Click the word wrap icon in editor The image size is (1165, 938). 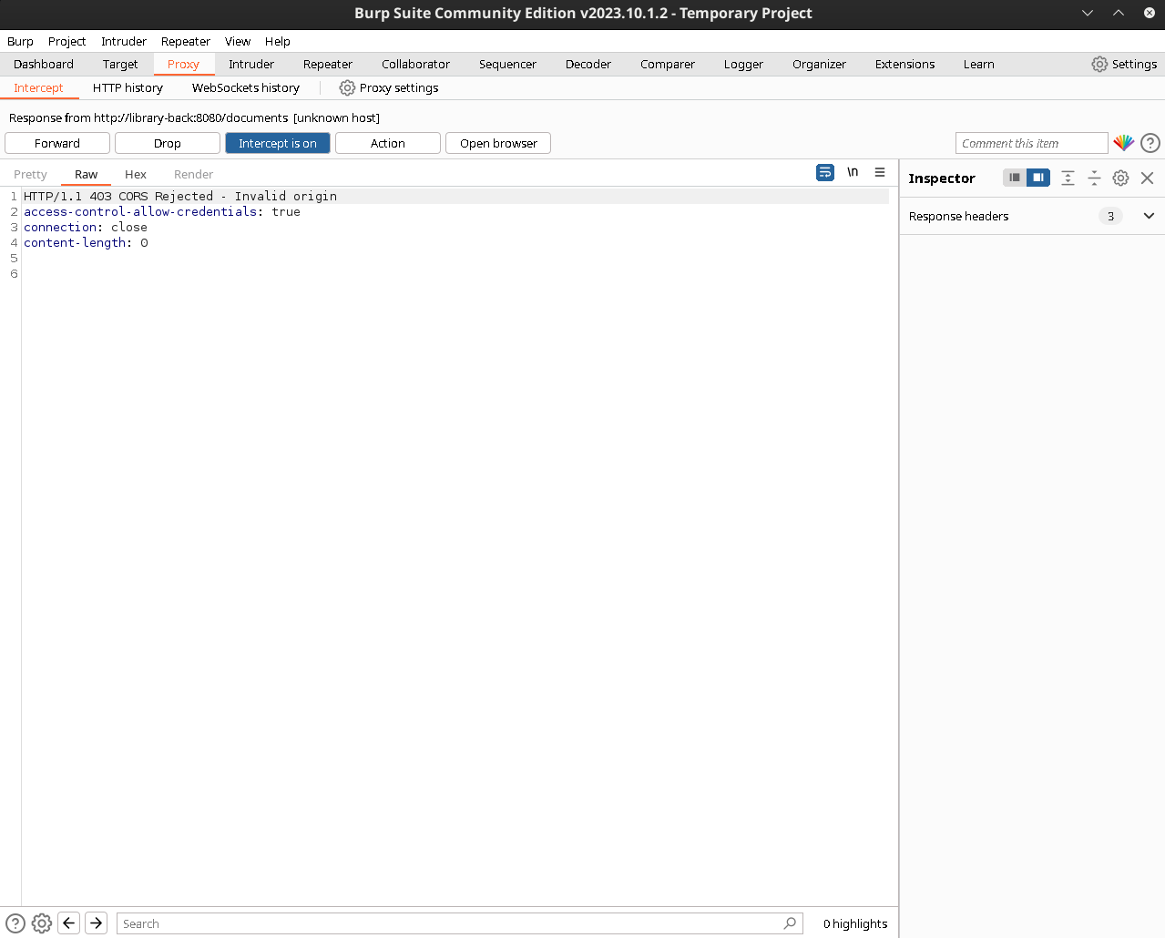[x=824, y=172]
